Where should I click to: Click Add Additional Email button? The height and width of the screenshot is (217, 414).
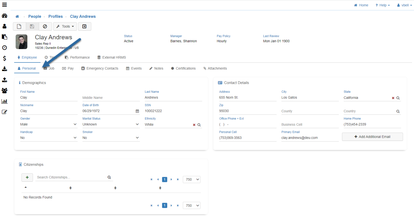pos(372,137)
